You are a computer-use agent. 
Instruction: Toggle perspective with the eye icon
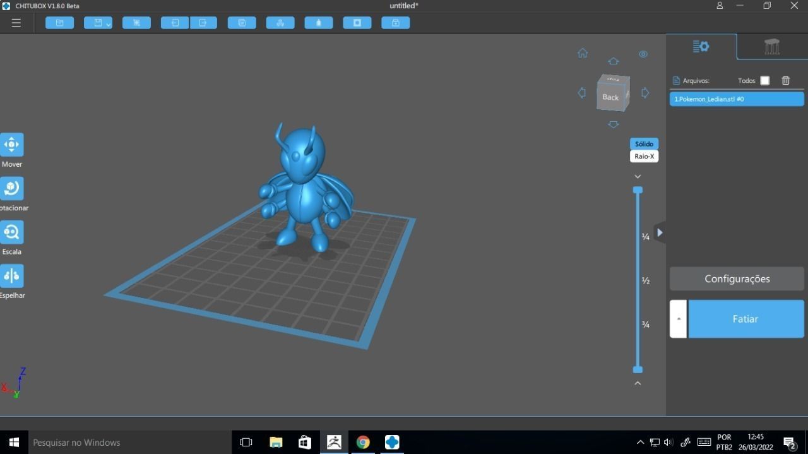point(643,54)
